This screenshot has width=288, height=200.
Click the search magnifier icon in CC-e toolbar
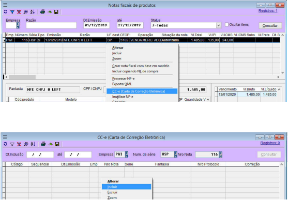click(x=26, y=144)
